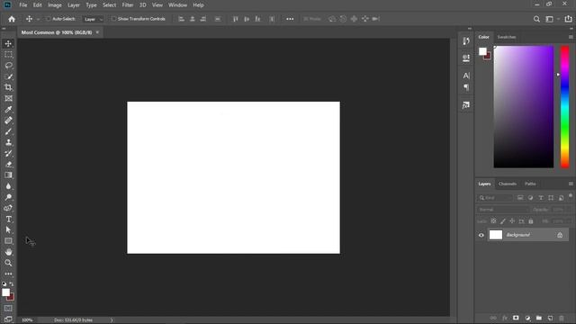576x324 pixels.
Task: Open the layer blending mode Normal dropdown
Action: [503, 210]
